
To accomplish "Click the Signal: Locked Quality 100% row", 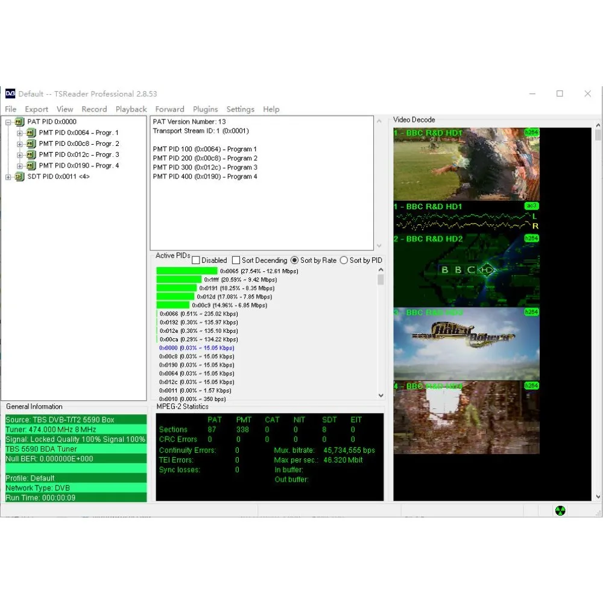I will click(x=76, y=439).
